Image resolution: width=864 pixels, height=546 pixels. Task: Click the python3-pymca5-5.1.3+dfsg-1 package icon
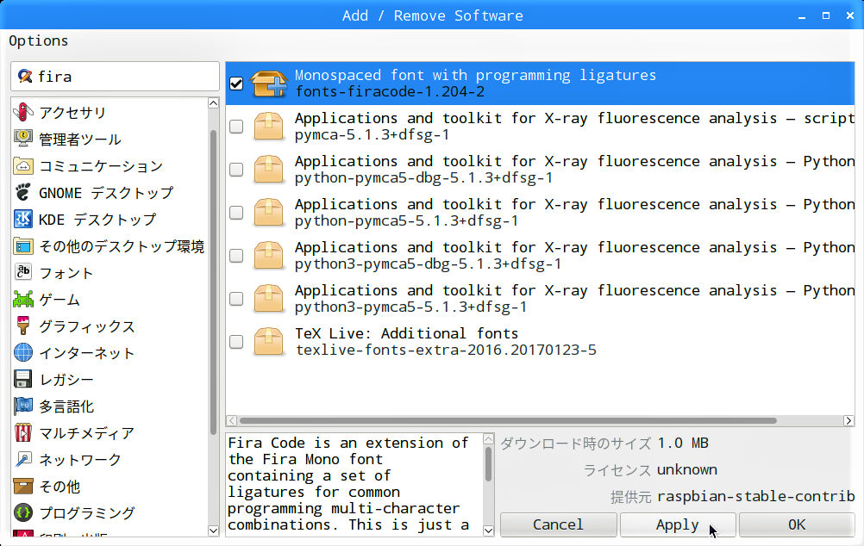pyautogui.click(x=268, y=298)
